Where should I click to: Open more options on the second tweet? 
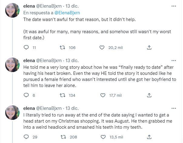(x=173, y=60)
